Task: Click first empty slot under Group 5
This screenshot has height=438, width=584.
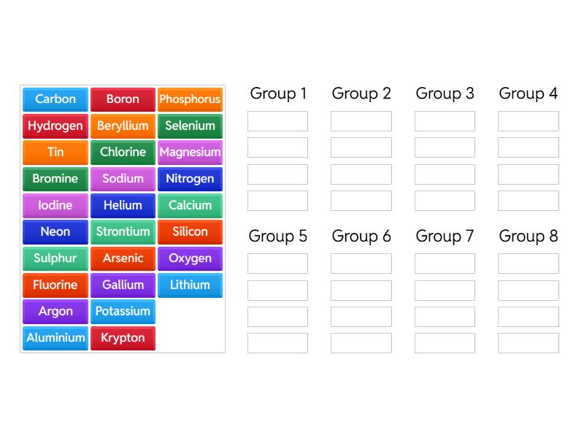Action: click(x=277, y=264)
